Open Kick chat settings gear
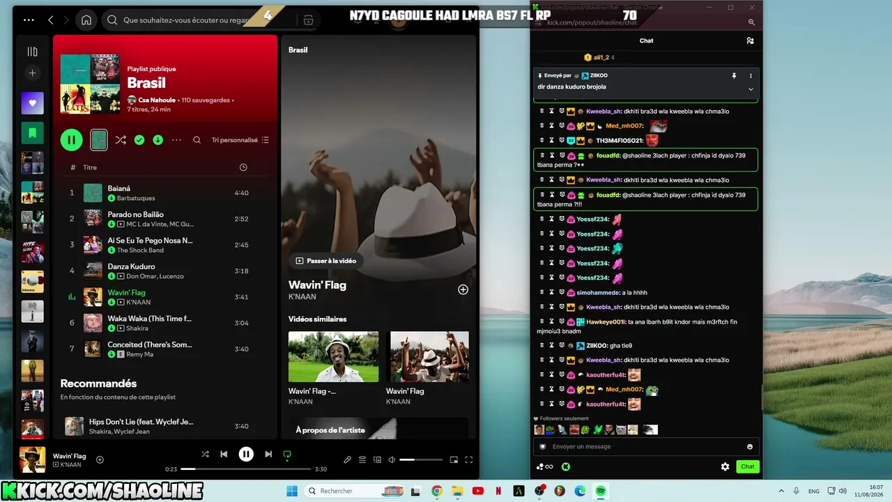 [725, 466]
